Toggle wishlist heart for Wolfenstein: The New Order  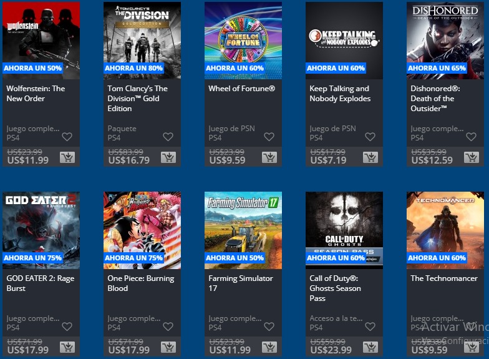pyautogui.click(x=67, y=137)
